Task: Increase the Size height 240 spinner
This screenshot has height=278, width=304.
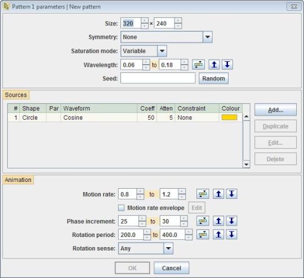Action: [178, 21]
